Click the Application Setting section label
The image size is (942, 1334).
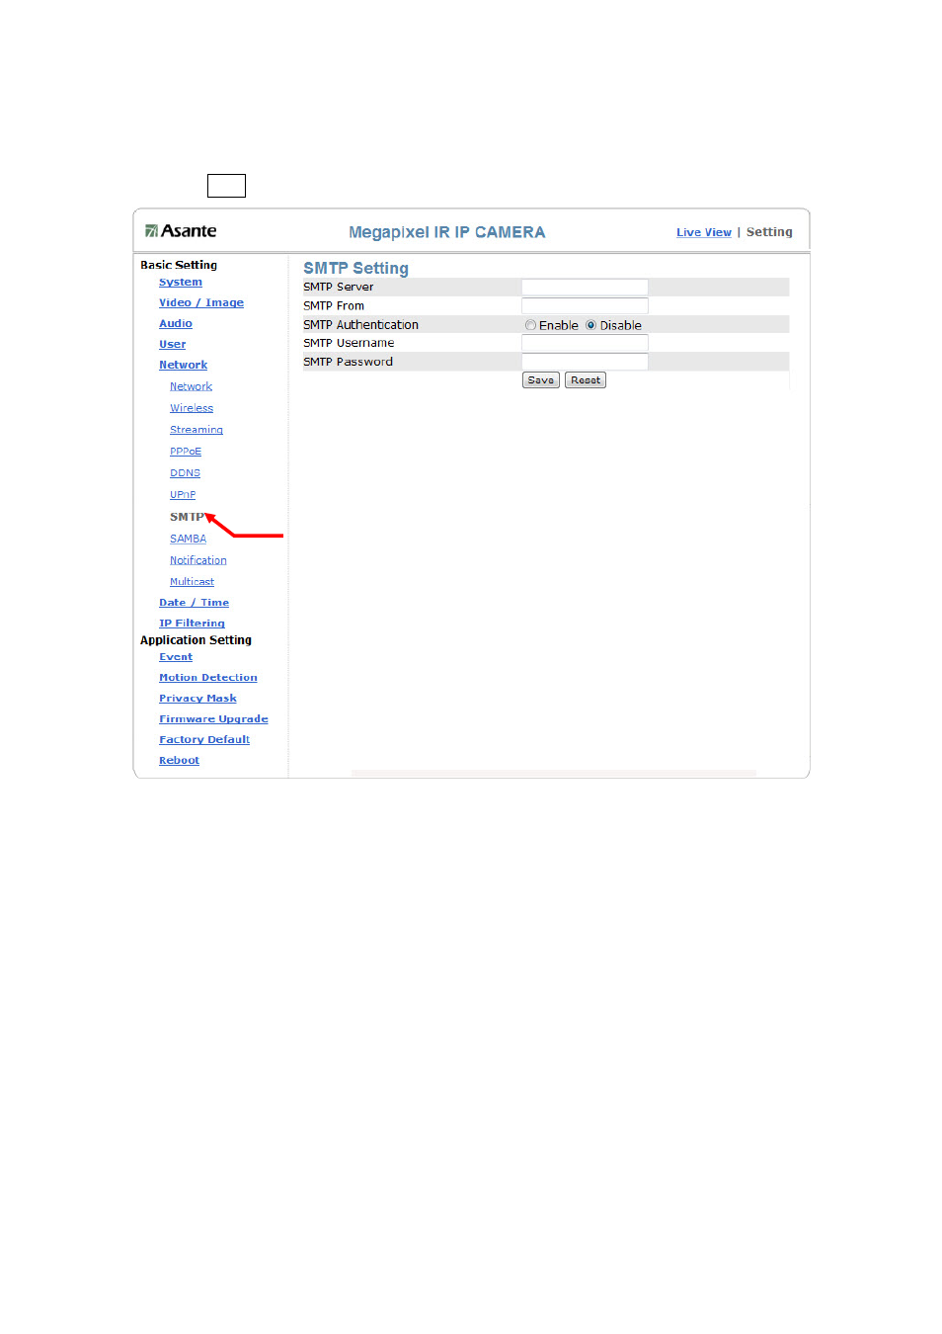[x=196, y=640]
